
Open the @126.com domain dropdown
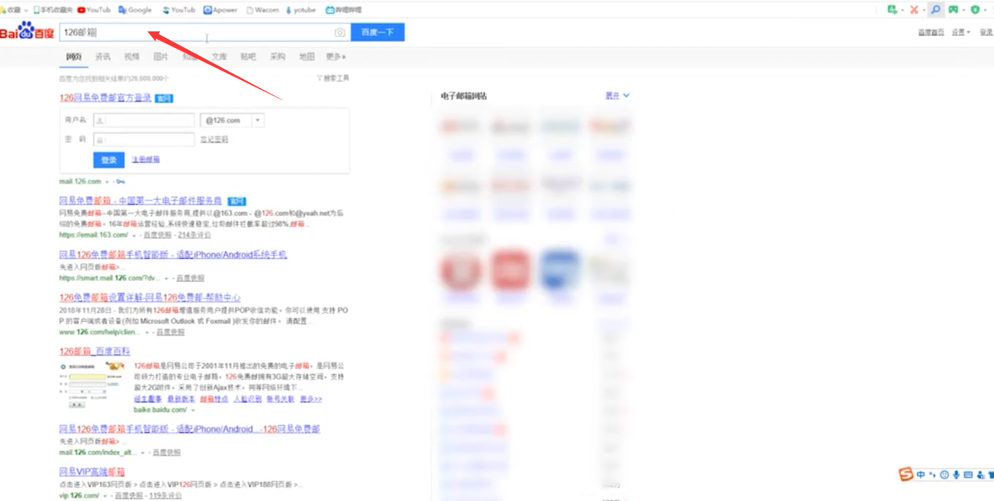click(x=259, y=121)
